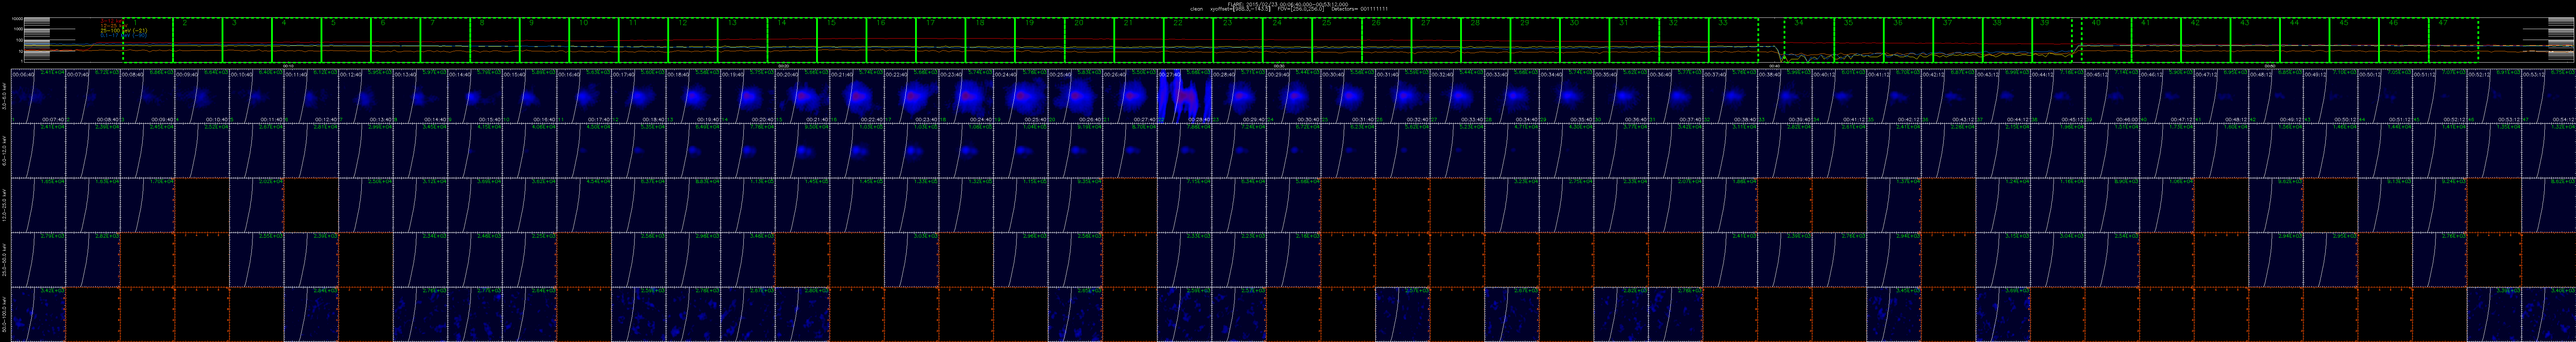The height and width of the screenshot is (342, 2576).
Task: Select interval 15 in the light curve plot
Action: point(842,40)
